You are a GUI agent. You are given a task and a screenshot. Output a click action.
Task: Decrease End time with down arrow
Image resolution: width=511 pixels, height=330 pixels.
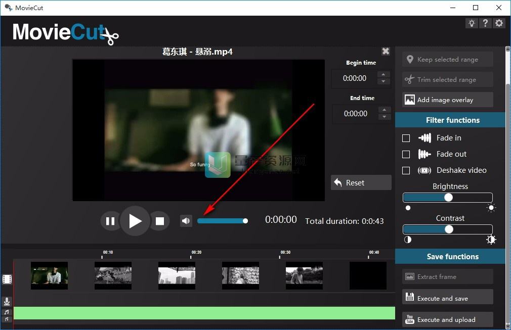tap(385, 117)
